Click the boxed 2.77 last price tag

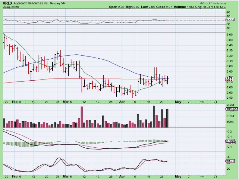click(229, 79)
